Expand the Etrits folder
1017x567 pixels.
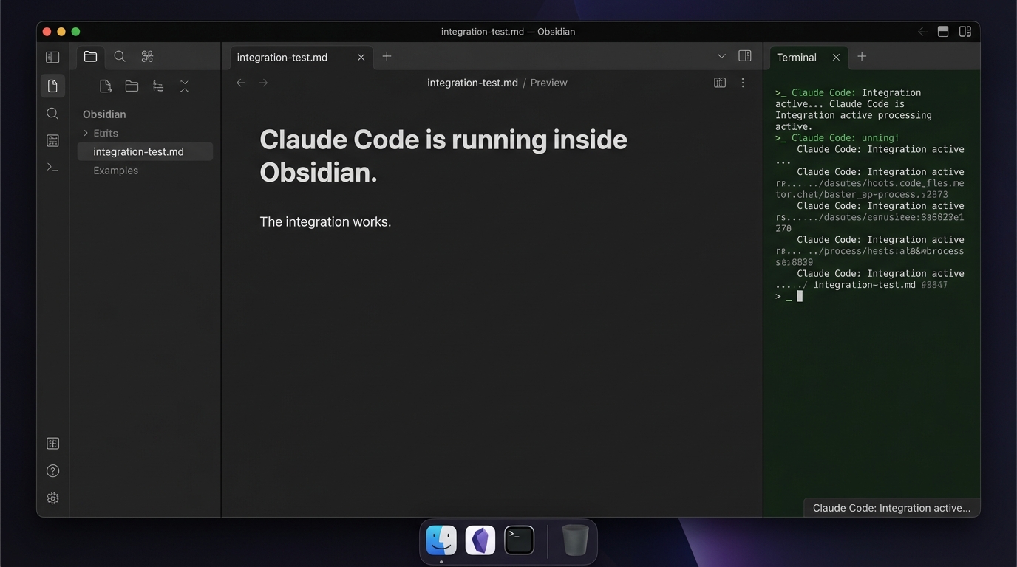click(x=86, y=133)
